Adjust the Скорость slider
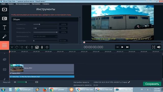163x92 pixels. click(x=45, y=28)
